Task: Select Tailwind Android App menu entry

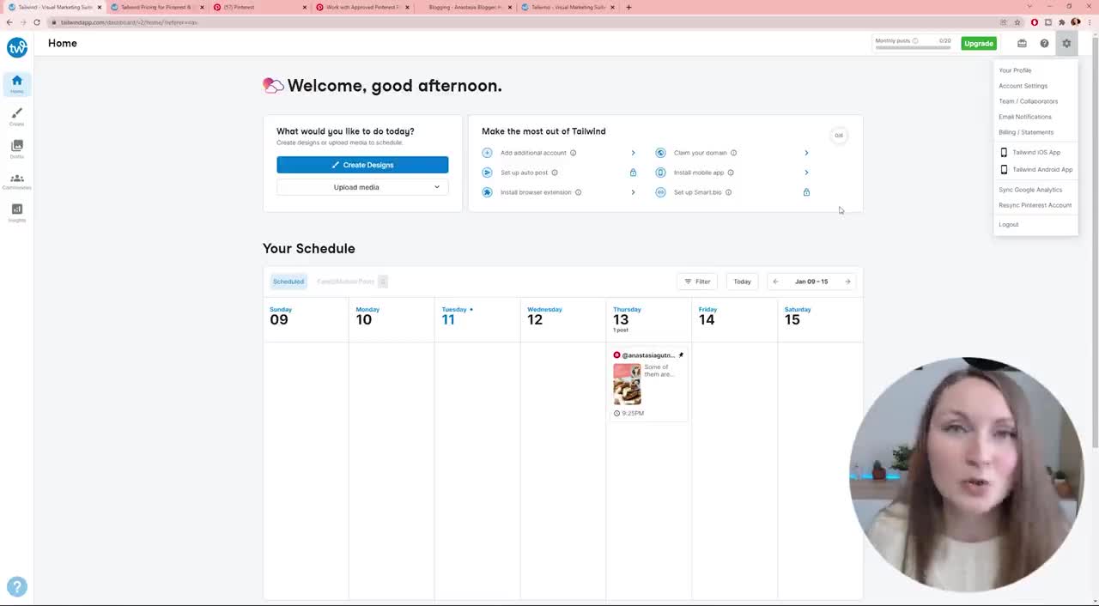Action: (x=1036, y=170)
